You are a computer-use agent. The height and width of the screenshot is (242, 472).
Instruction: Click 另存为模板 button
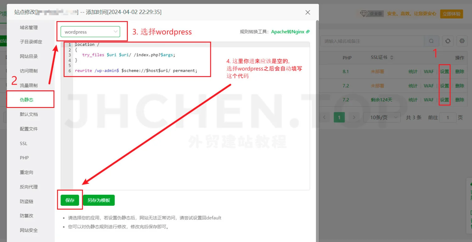click(99, 200)
